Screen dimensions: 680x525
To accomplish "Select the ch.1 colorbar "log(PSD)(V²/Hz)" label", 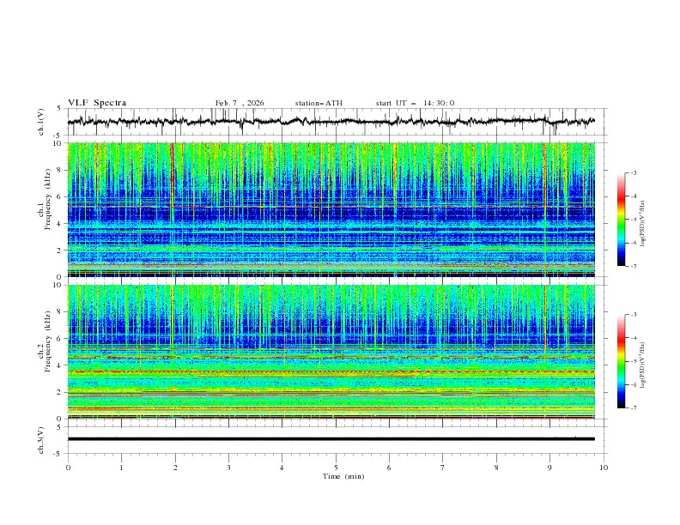I will pyautogui.click(x=643, y=224).
